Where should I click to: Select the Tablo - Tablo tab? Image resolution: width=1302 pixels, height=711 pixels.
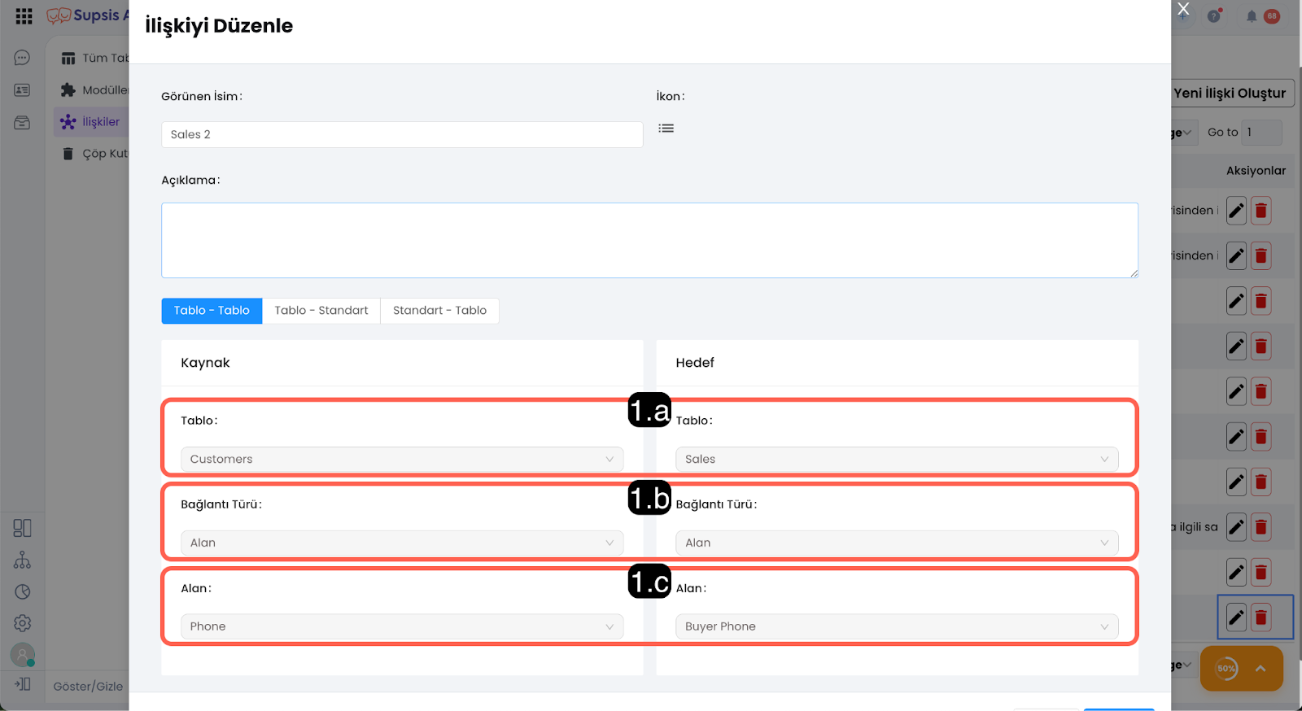click(x=212, y=311)
